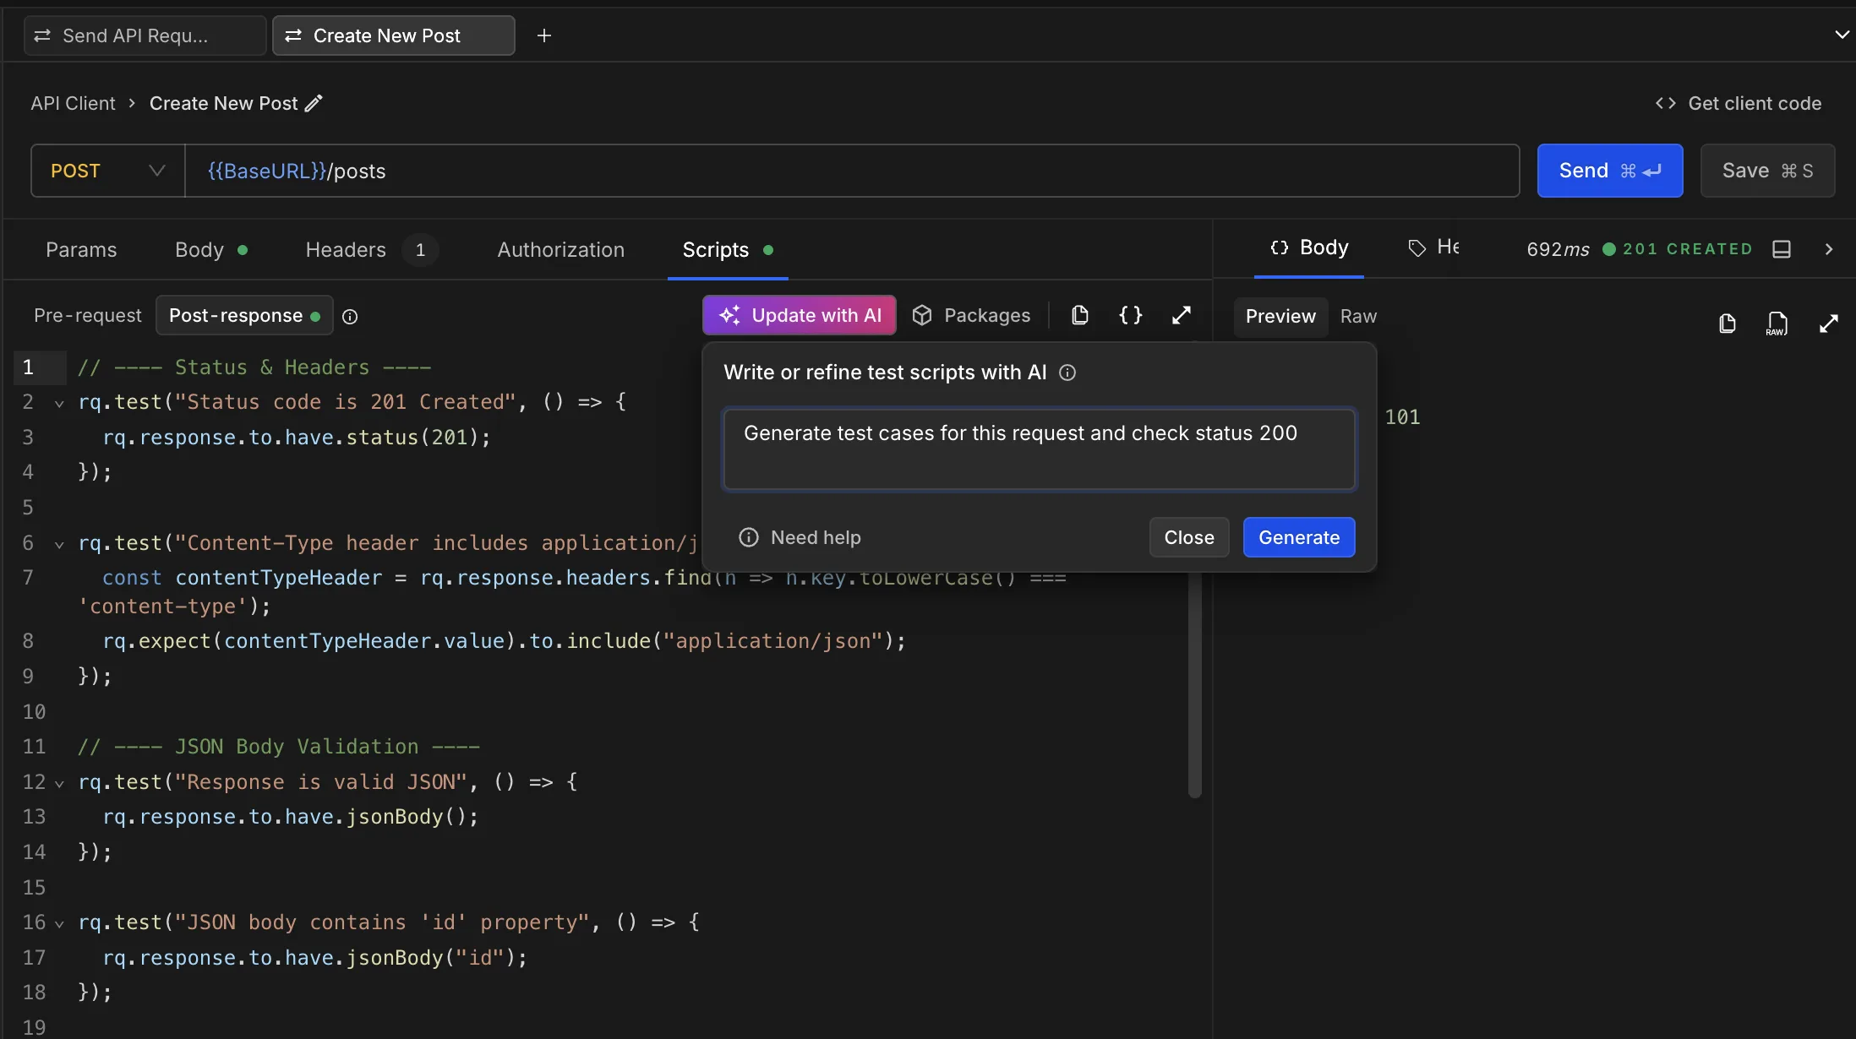Open a new request tab with plus icon
This screenshot has height=1039, width=1856.
click(x=543, y=35)
